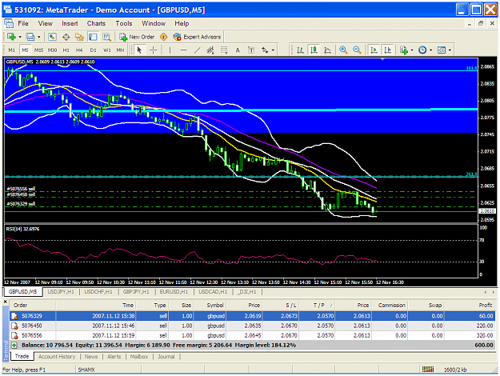Close the Terminal panel with X
The width and height of the screenshot is (500, 376).
pyautogui.click(x=5, y=302)
